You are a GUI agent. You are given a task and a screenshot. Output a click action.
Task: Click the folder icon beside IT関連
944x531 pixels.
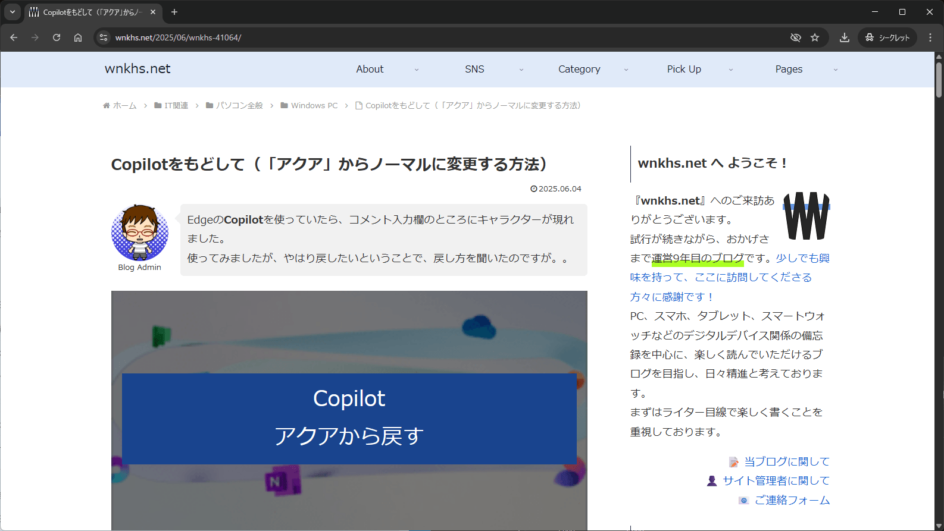coord(158,105)
